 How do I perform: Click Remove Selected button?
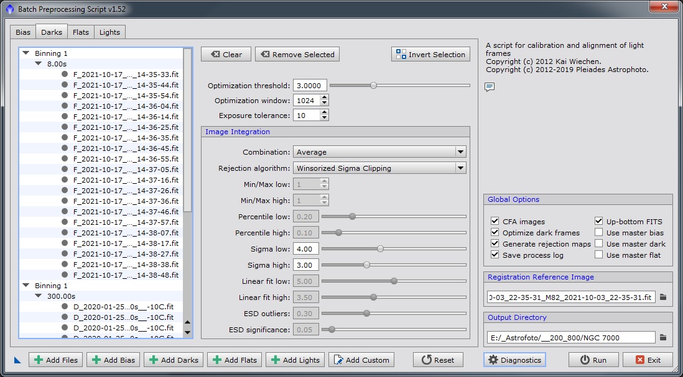point(297,55)
